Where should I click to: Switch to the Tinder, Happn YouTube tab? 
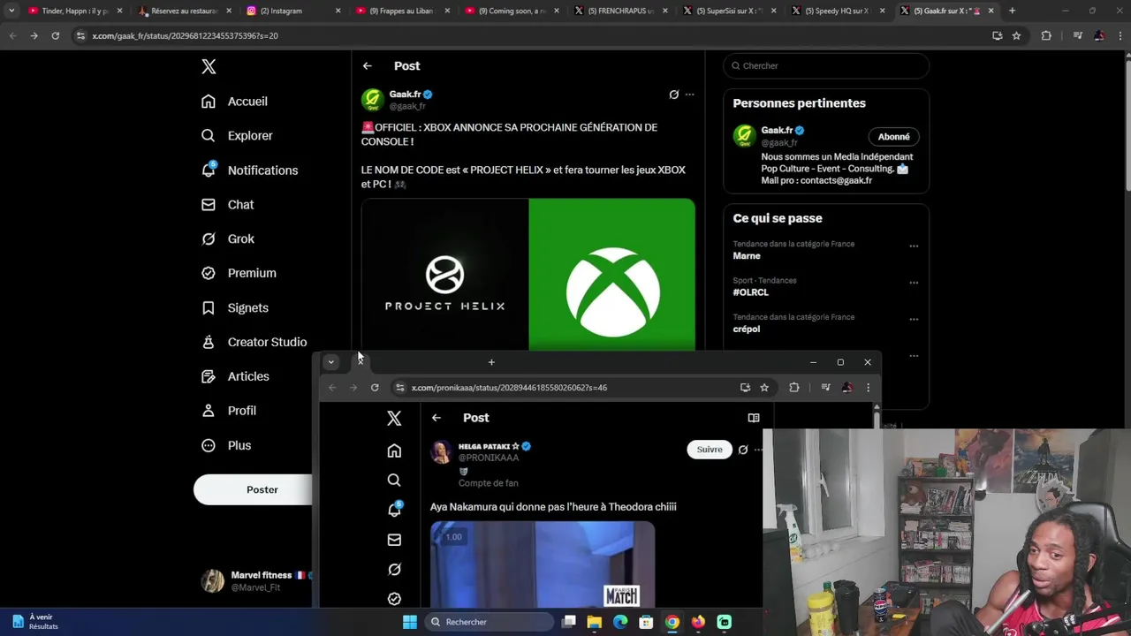coord(74,11)
